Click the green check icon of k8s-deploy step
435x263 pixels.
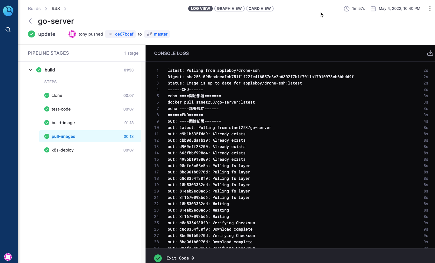47,150
